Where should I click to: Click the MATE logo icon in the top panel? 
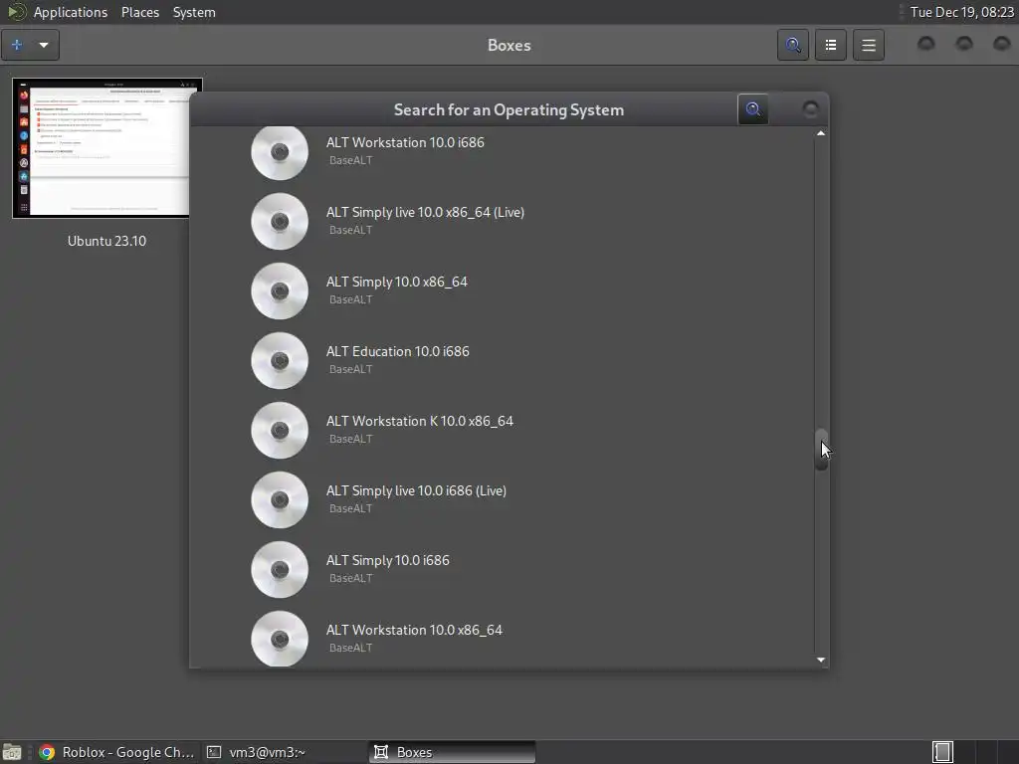[16, 12]
